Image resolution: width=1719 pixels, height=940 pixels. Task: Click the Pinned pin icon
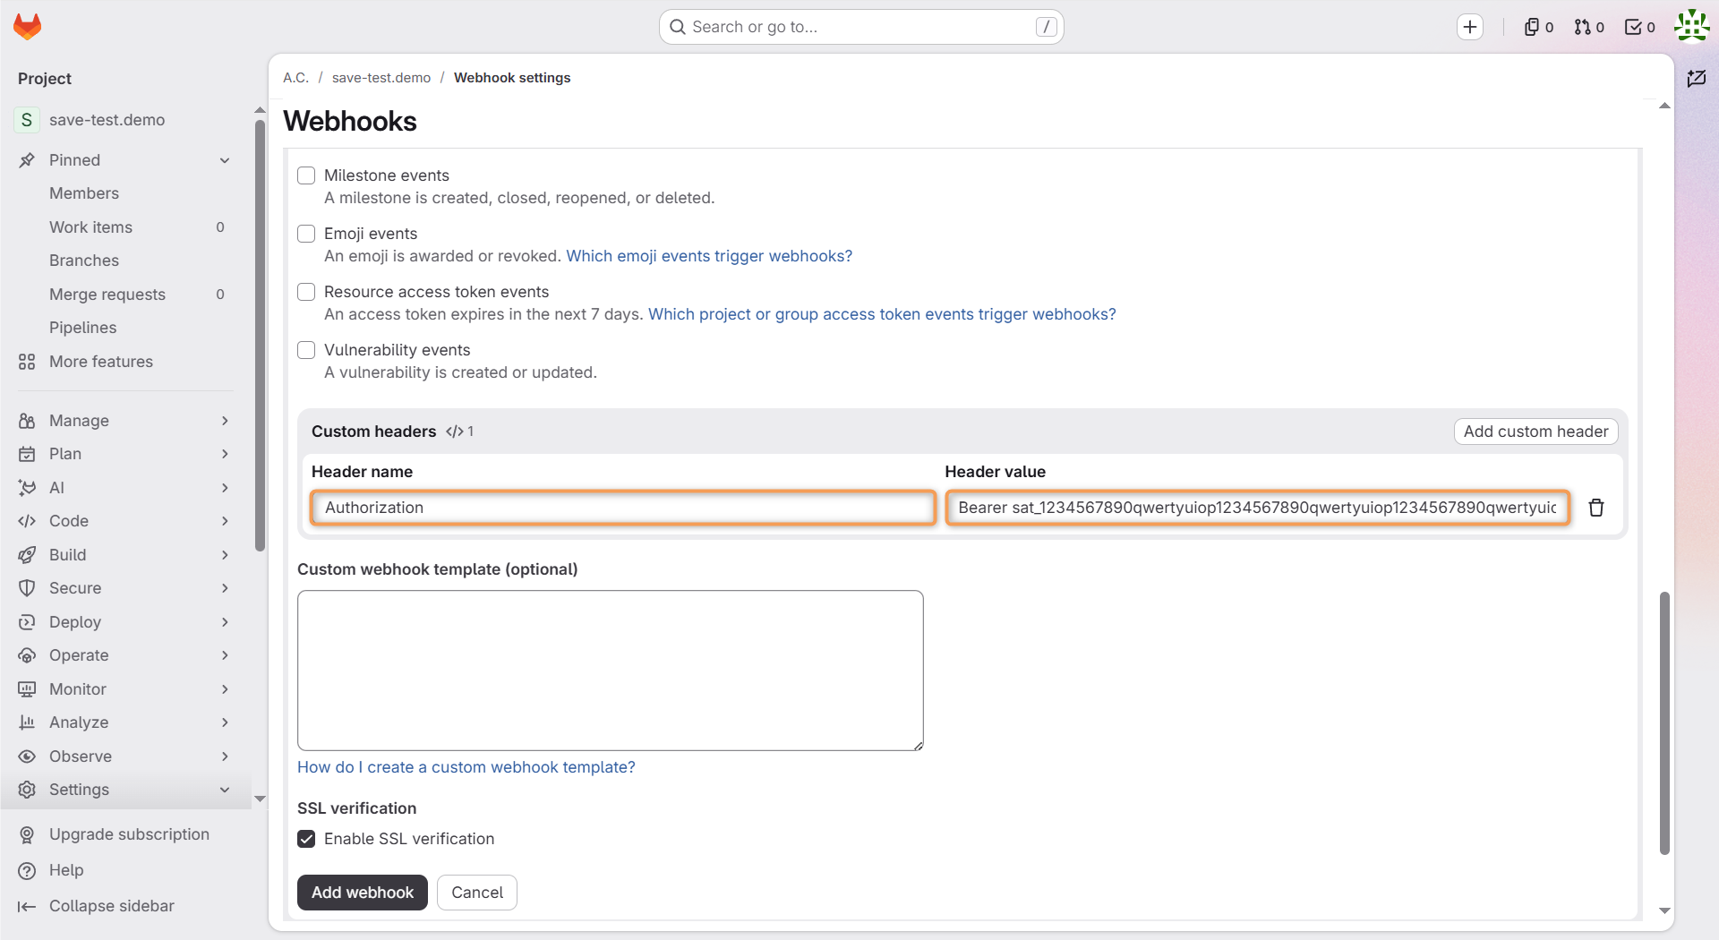[x=27, y=160]
